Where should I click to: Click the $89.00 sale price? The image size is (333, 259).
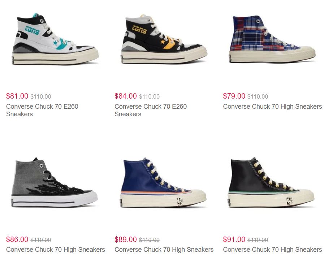(x=126, y=239)
